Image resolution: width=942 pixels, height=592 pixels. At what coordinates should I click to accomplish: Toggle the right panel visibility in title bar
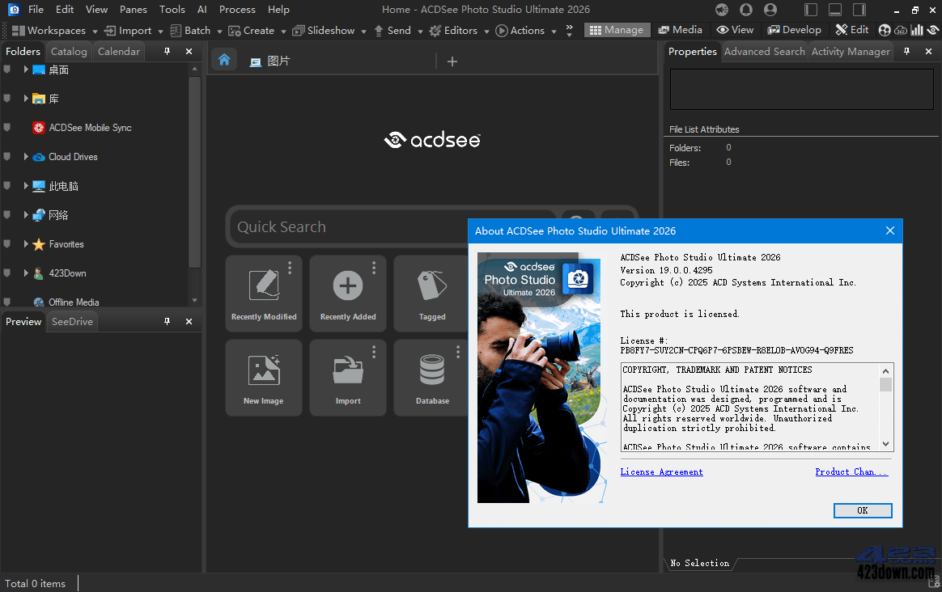click(x=859, y=9)
